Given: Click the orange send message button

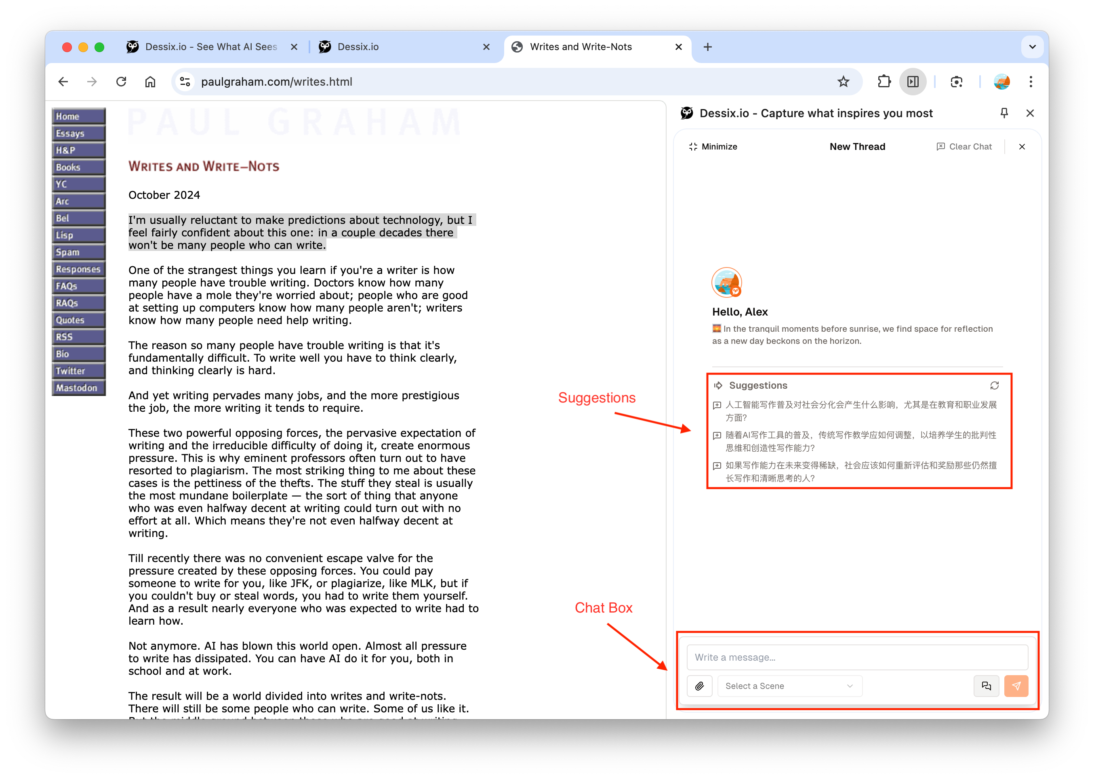Looking at the screenshot, I should (x=1016, y=686).
